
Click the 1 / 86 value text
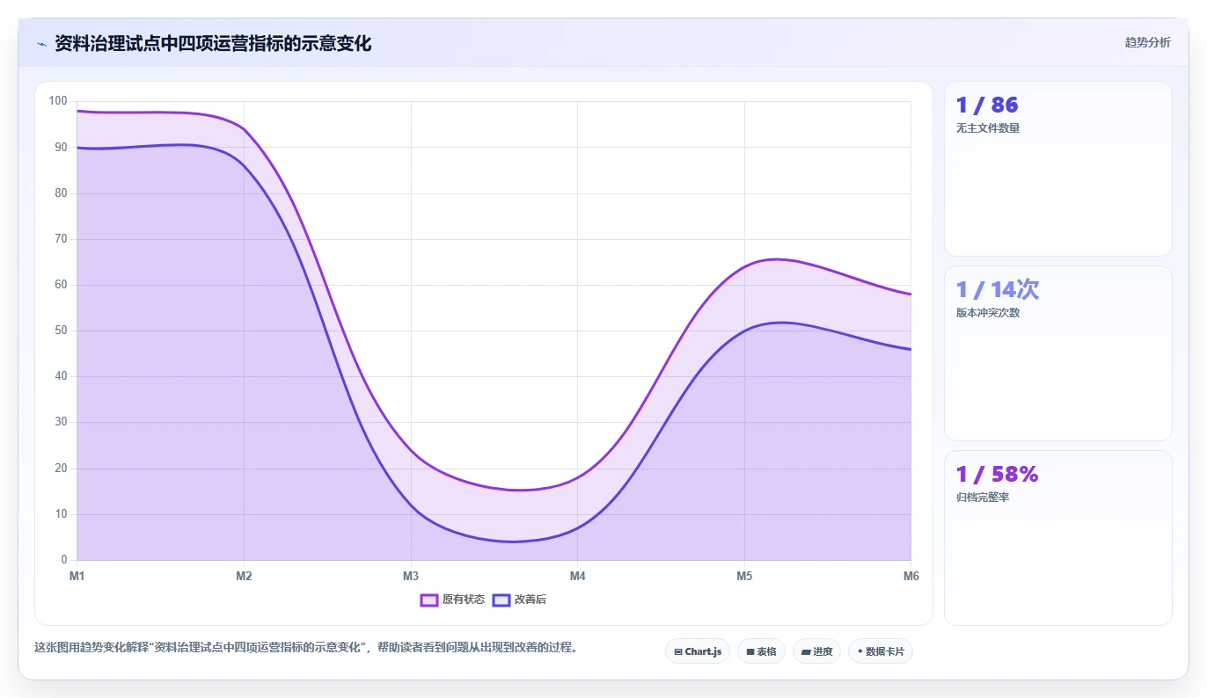pyautogui.click(x=987, y=105)
